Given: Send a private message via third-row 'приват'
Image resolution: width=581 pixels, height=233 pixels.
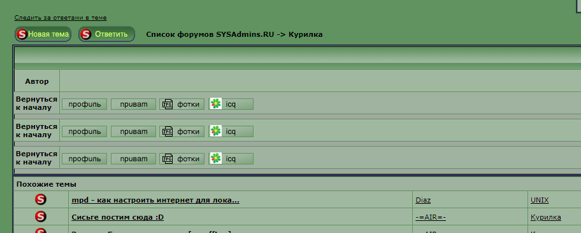Looking at the screenshot, I should (x=133, y=159).
